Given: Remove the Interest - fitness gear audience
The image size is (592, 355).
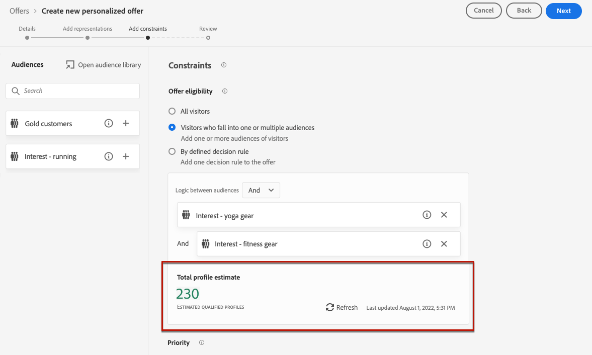Looking at the screenshot, I should (444, 244).
